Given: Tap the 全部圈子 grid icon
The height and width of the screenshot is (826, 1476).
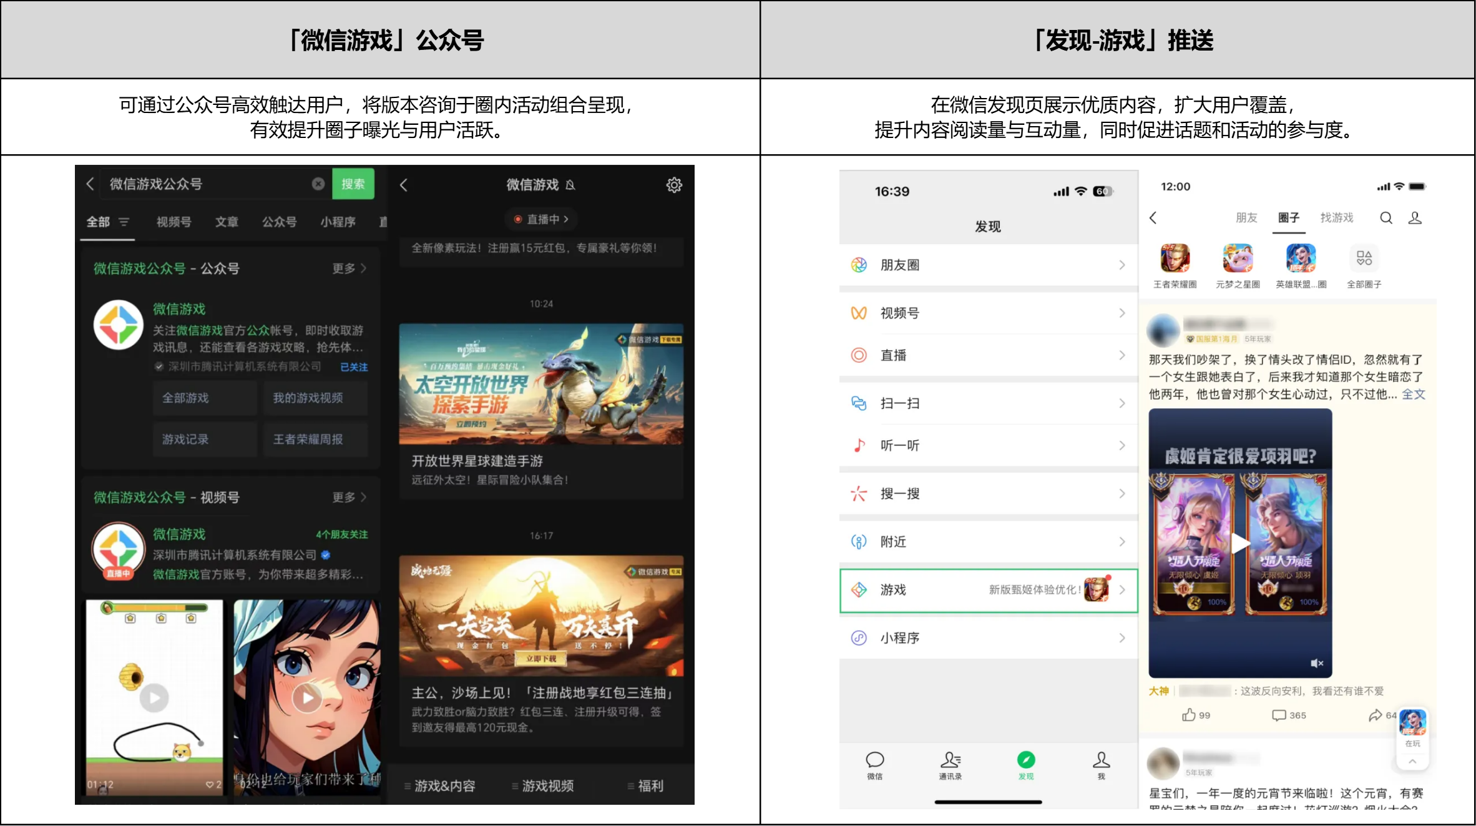Looking at the screenshot, I should 1364,258.
